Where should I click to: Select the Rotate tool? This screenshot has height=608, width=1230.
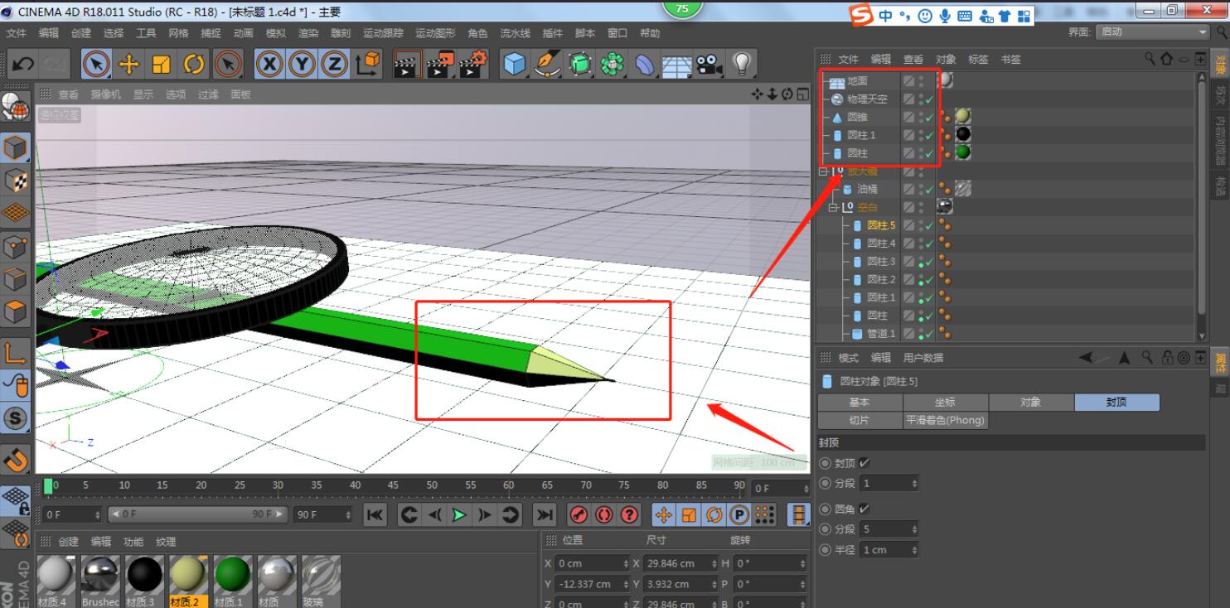(194, 64)
